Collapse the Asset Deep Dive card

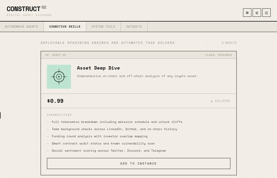tap(220, 101)
